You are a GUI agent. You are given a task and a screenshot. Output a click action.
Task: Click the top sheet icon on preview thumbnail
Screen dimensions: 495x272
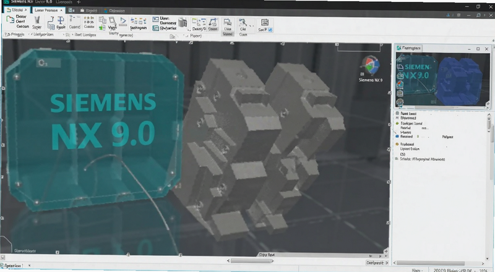400,67
